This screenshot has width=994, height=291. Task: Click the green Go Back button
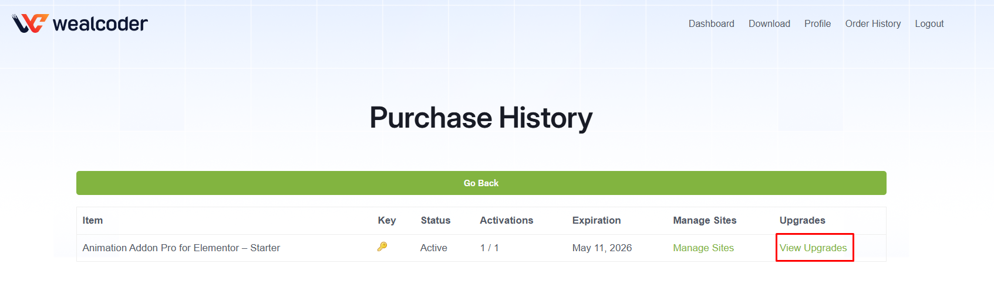[481, 183]
